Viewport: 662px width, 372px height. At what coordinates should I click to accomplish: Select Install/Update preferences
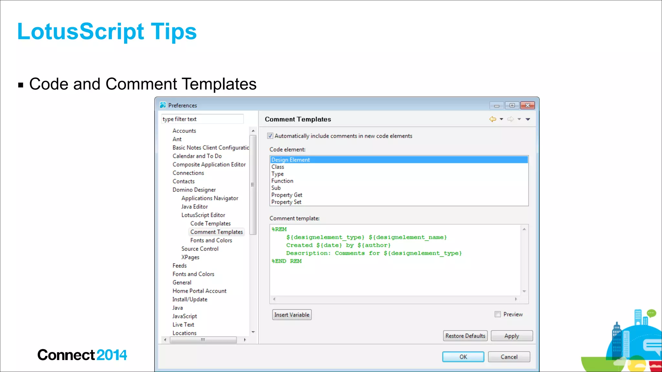pos(190,299)
